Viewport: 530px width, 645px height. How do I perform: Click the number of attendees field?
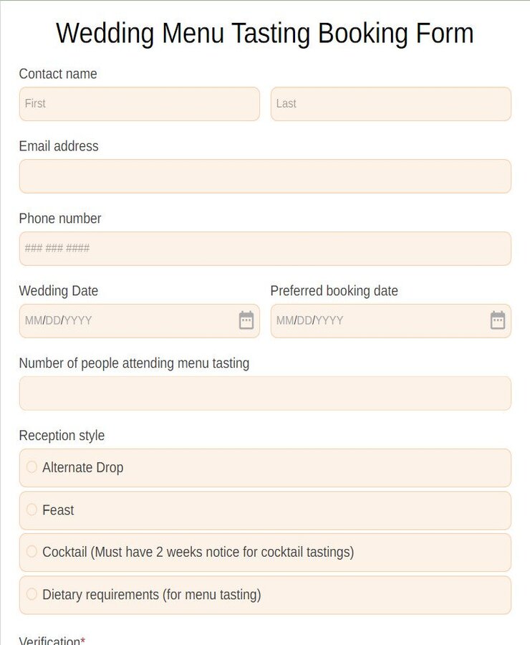265,393
